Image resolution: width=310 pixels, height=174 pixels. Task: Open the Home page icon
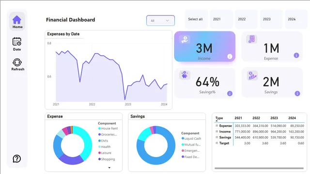(17, 20)
